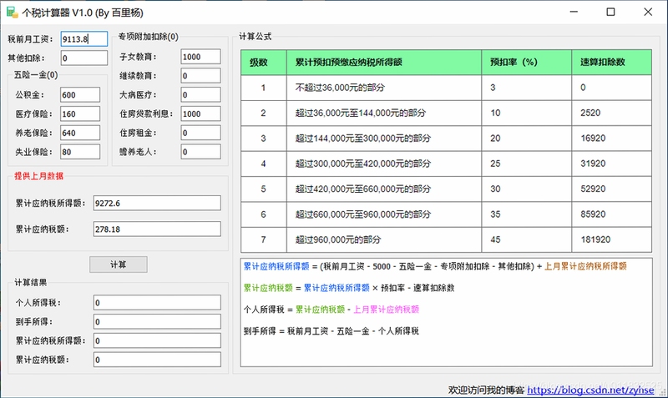Click the calculator app icon in title bar
The height and width of the screenshot is (398, 668).
click(12, 13)
